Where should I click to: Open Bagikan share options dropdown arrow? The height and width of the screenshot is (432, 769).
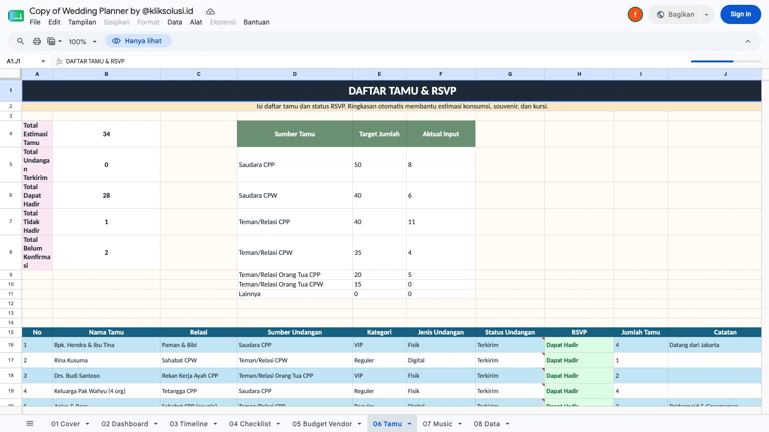[707, 14]
